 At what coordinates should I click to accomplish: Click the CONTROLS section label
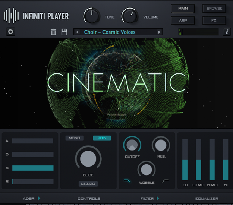click(x=89, y=198)
